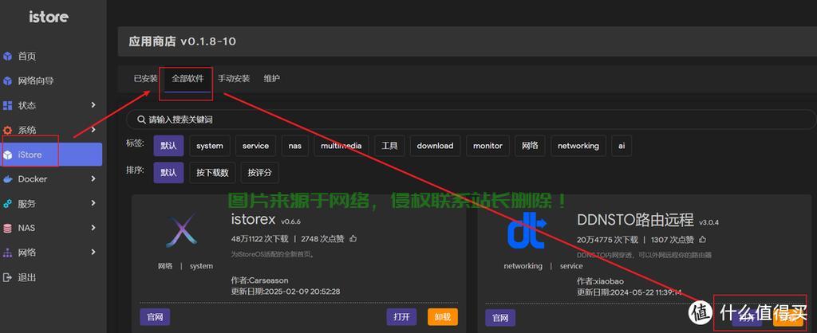817x333 pixels.
Task: Open istorex 官网 website button
Action: [155, 317]
